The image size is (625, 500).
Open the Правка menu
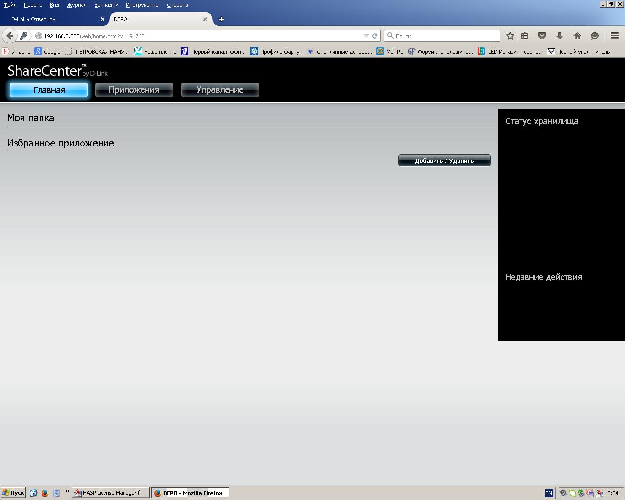(33, 5)
